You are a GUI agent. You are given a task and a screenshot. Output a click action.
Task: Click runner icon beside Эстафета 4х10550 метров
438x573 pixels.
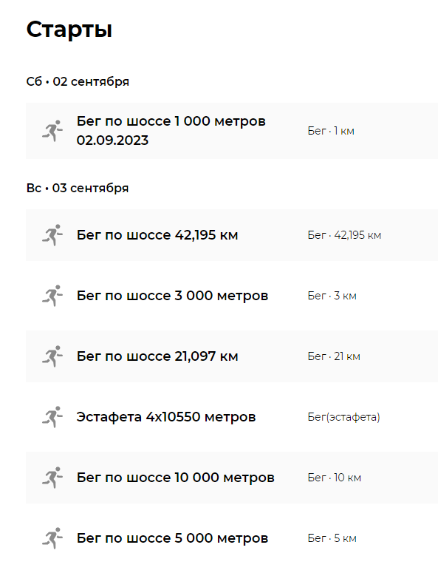[52, 417]
